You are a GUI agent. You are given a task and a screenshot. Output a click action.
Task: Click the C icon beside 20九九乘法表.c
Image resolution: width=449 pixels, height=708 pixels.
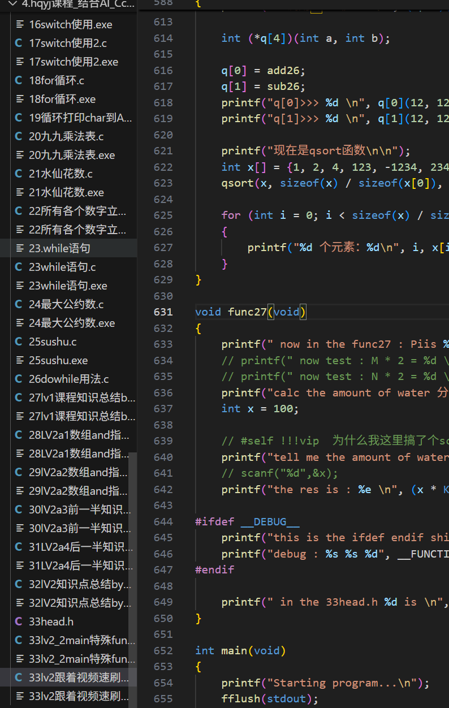click(x=19, y=136)
